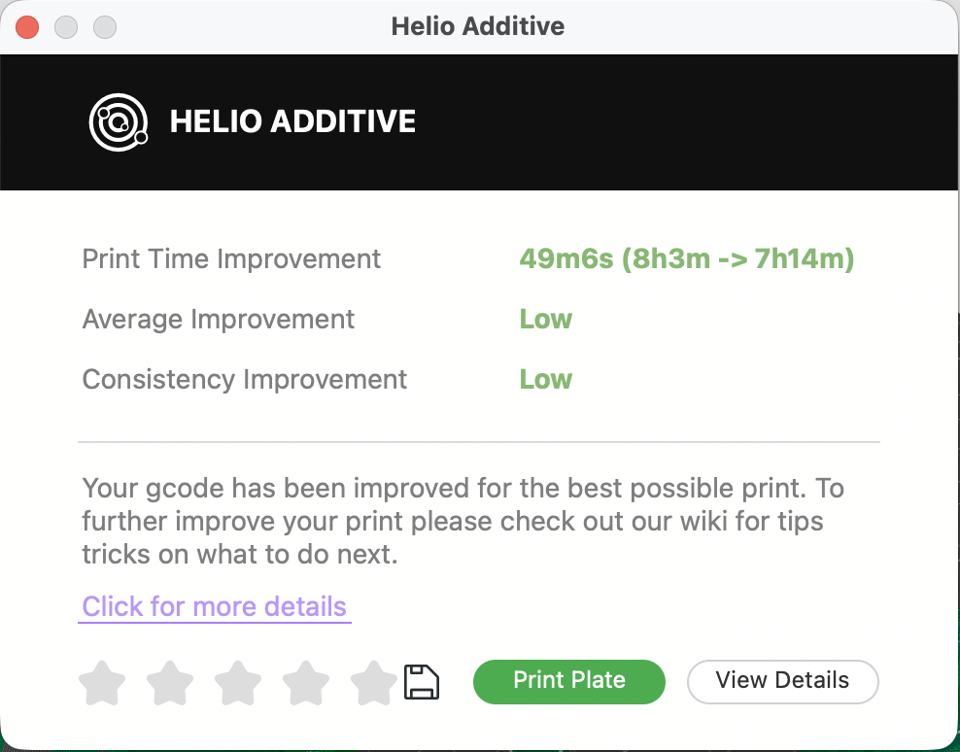
Task: Open the 'Click for more details' link
Action: 214,606
